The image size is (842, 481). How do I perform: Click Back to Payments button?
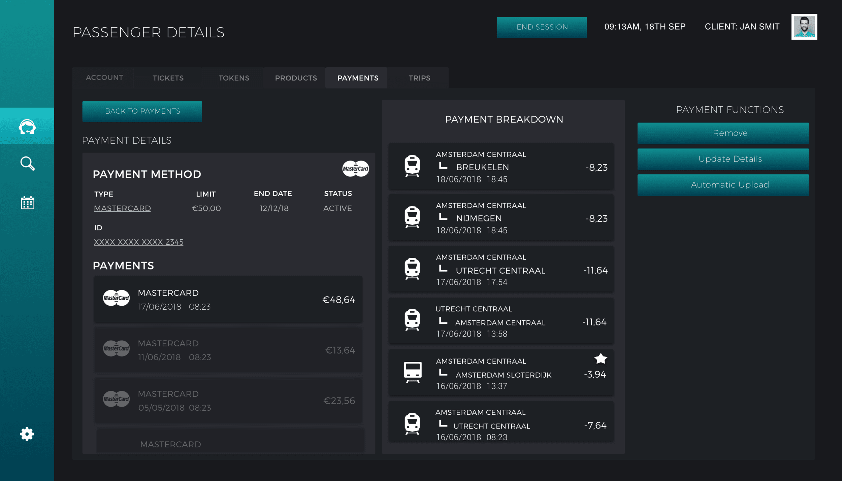[142, 111]
